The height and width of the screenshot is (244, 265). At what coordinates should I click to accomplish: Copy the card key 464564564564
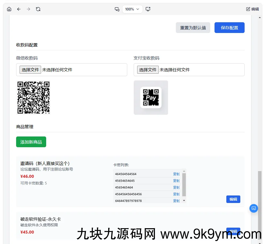coord(176,174)
